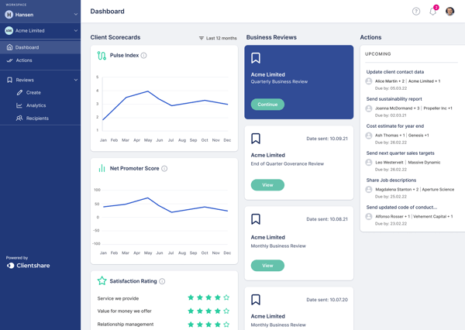The height and width of the screenshot is (330, 465).
Task: Click Leo Westervelt's avatar icon
Action: pyautogui.click(x=369, y=163)
